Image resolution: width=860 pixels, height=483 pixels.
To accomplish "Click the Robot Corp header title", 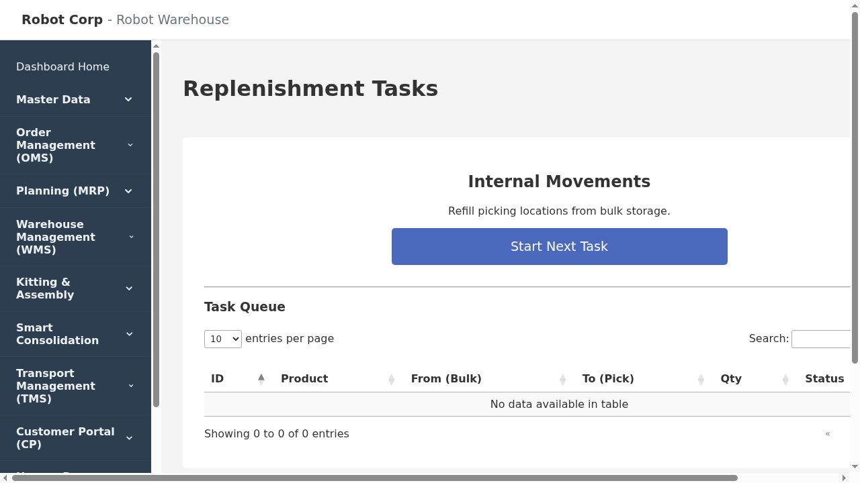I will click(x=62, y=19).
